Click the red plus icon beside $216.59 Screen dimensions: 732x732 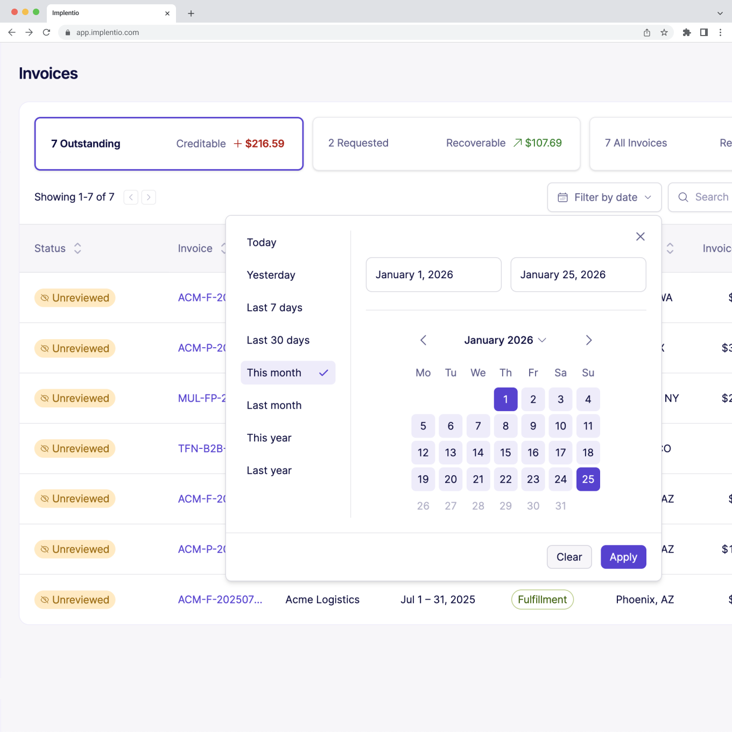237,143
